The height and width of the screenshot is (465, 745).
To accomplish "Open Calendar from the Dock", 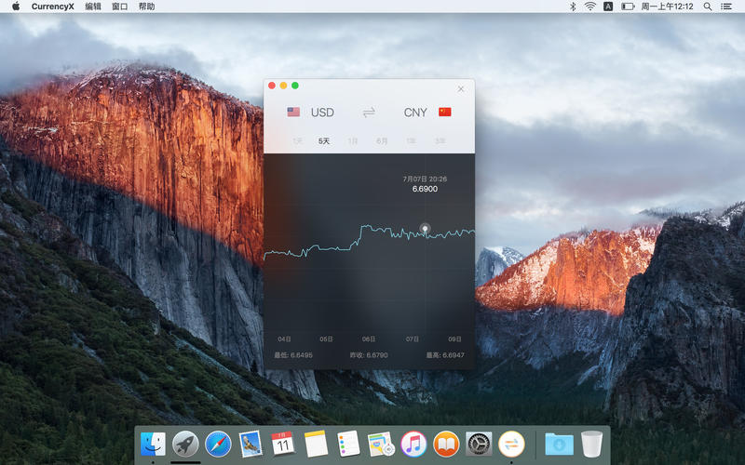I will click(283, 445).
